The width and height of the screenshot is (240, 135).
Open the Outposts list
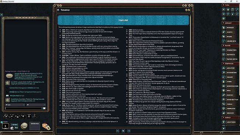click(x=230, y=55)
